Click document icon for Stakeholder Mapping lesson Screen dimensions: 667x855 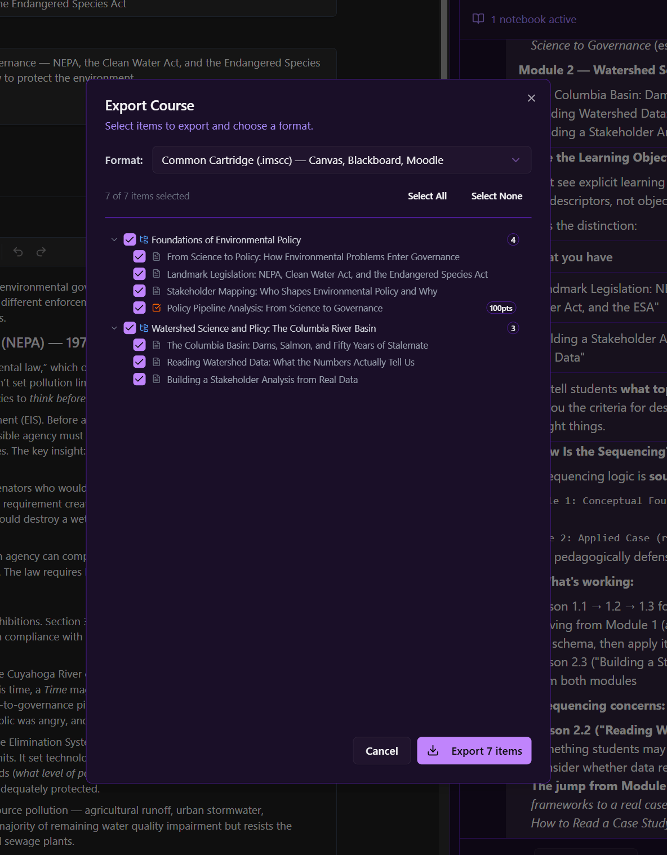point(157,291)
